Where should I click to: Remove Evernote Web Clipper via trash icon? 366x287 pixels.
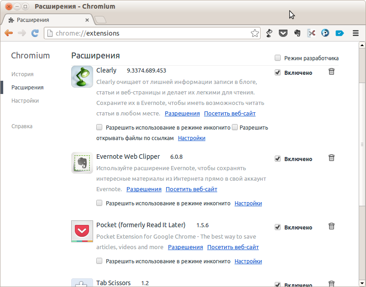tap(331, 158)
